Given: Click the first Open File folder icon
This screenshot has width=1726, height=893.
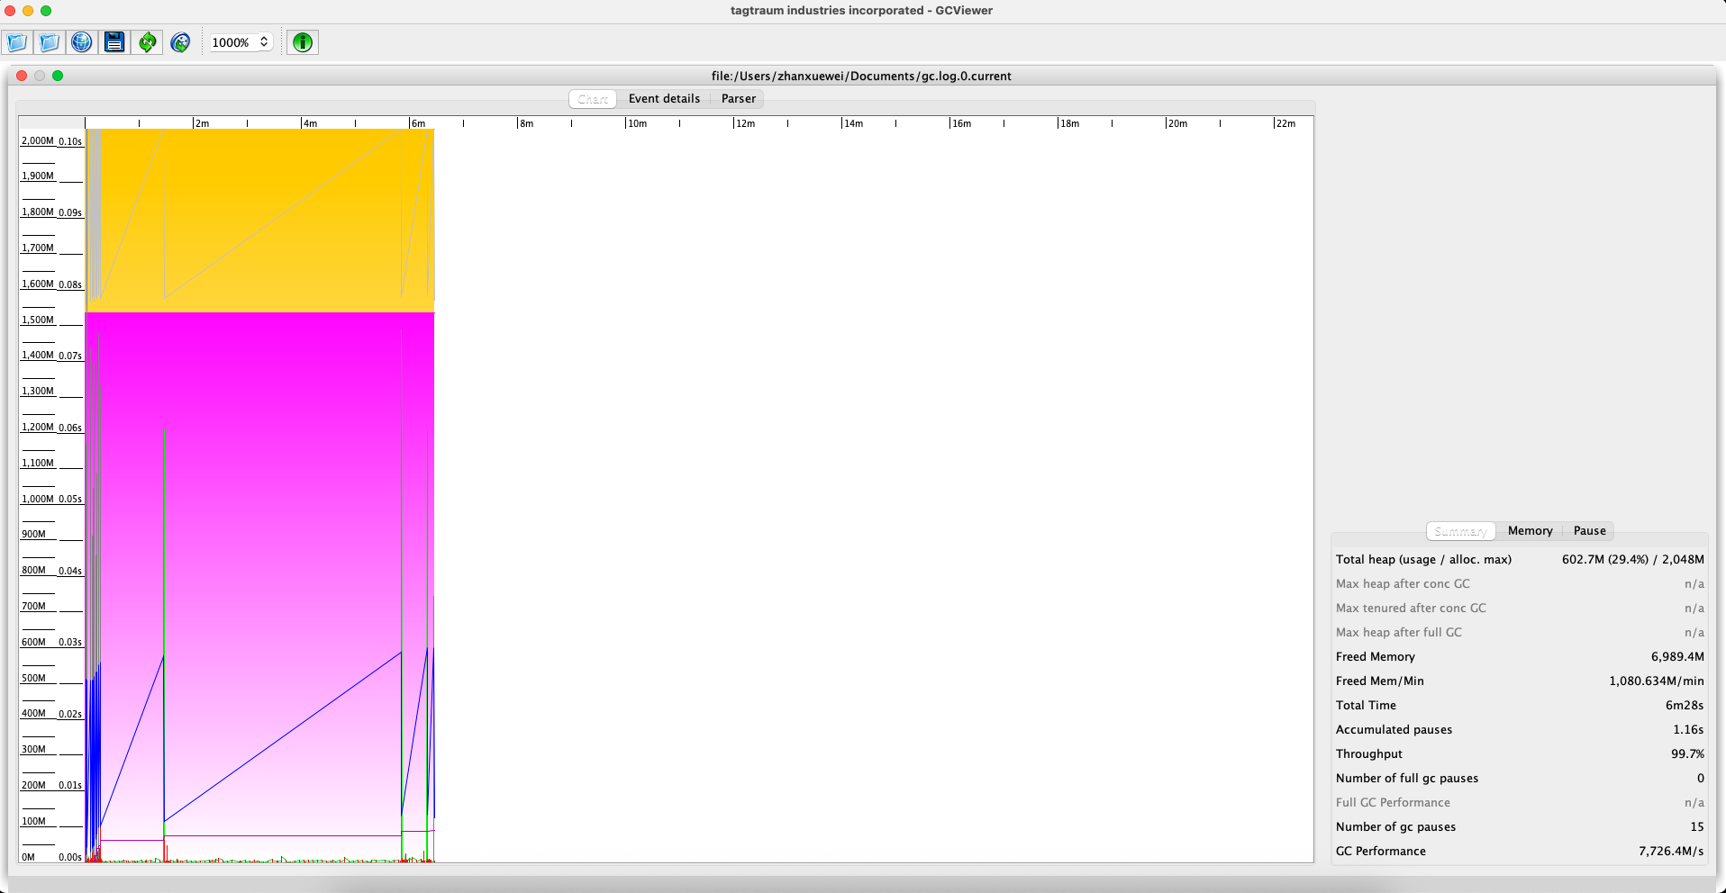Looking at the screenshot, I should pos(17,42).
